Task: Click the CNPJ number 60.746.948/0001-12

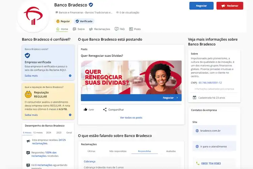Action: (x=210, y=82)
